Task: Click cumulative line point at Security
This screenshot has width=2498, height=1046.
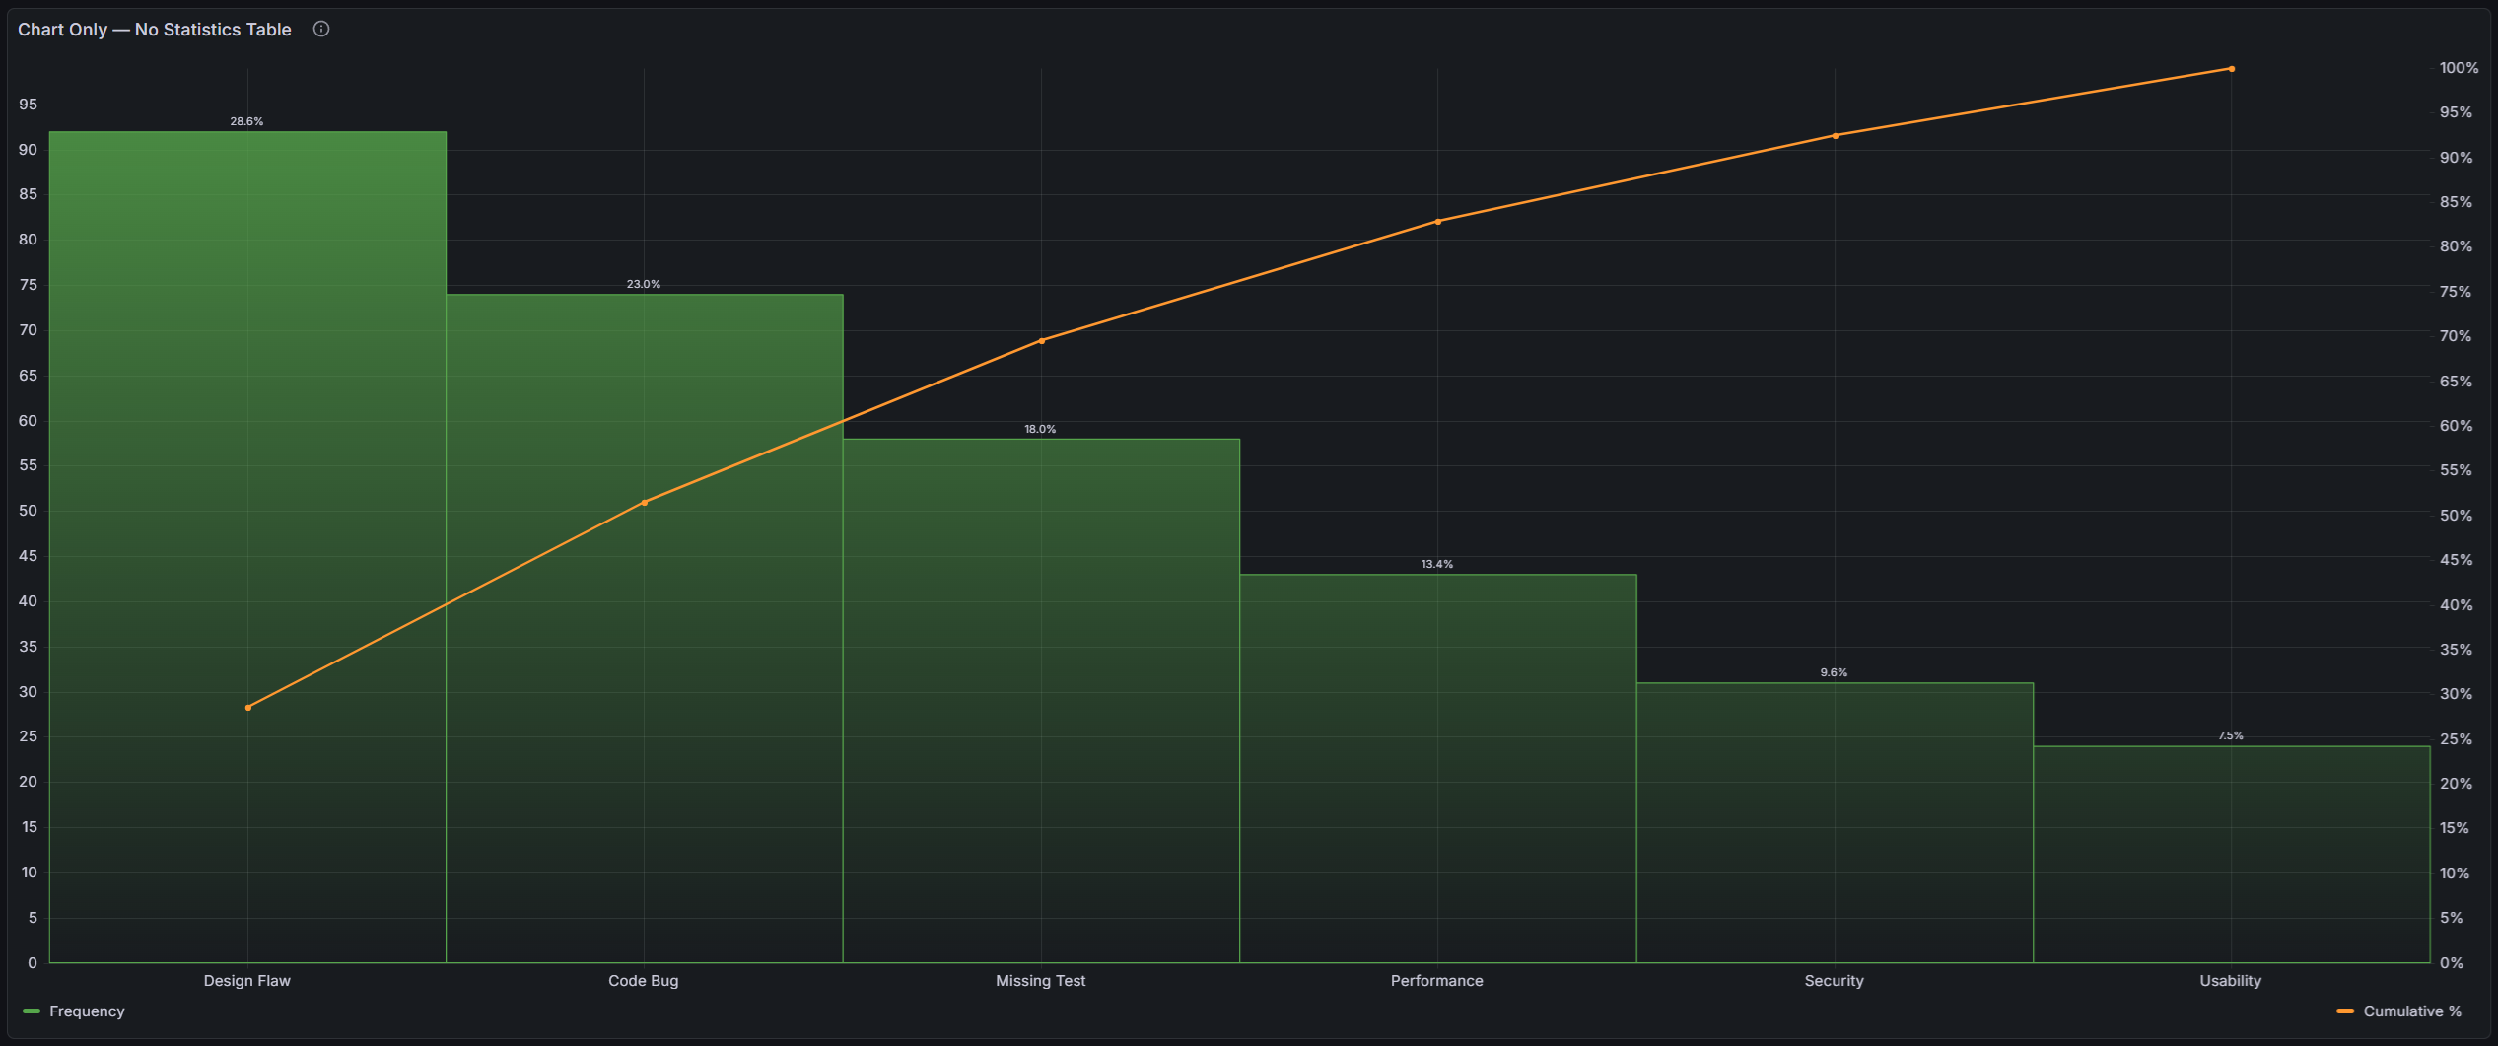Action: pyautogui.click(x=1836, y=136)
